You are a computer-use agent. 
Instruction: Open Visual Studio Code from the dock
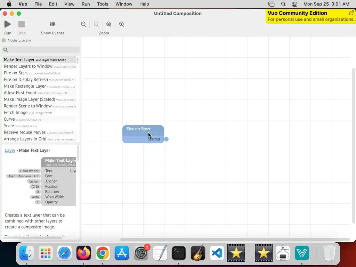tap(217, 253)
